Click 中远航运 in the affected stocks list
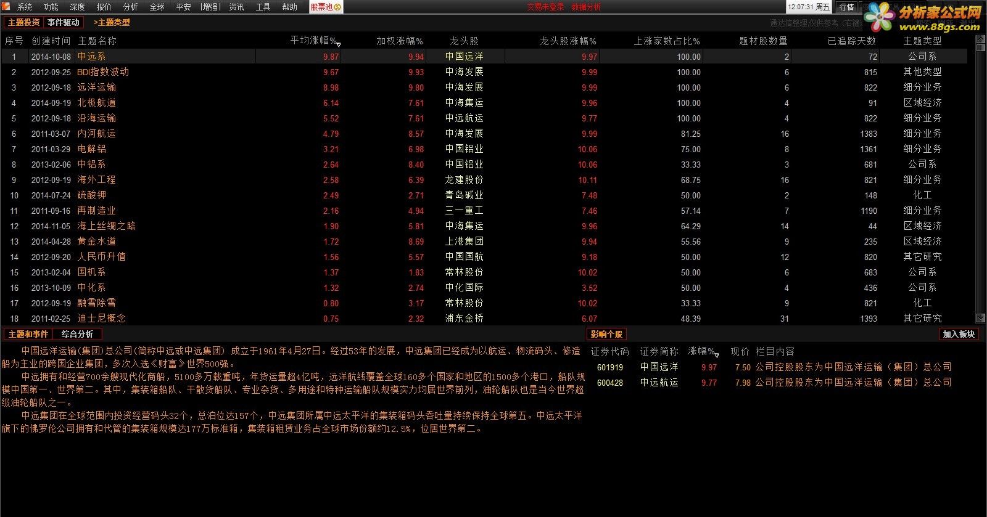 pos(659,383)
